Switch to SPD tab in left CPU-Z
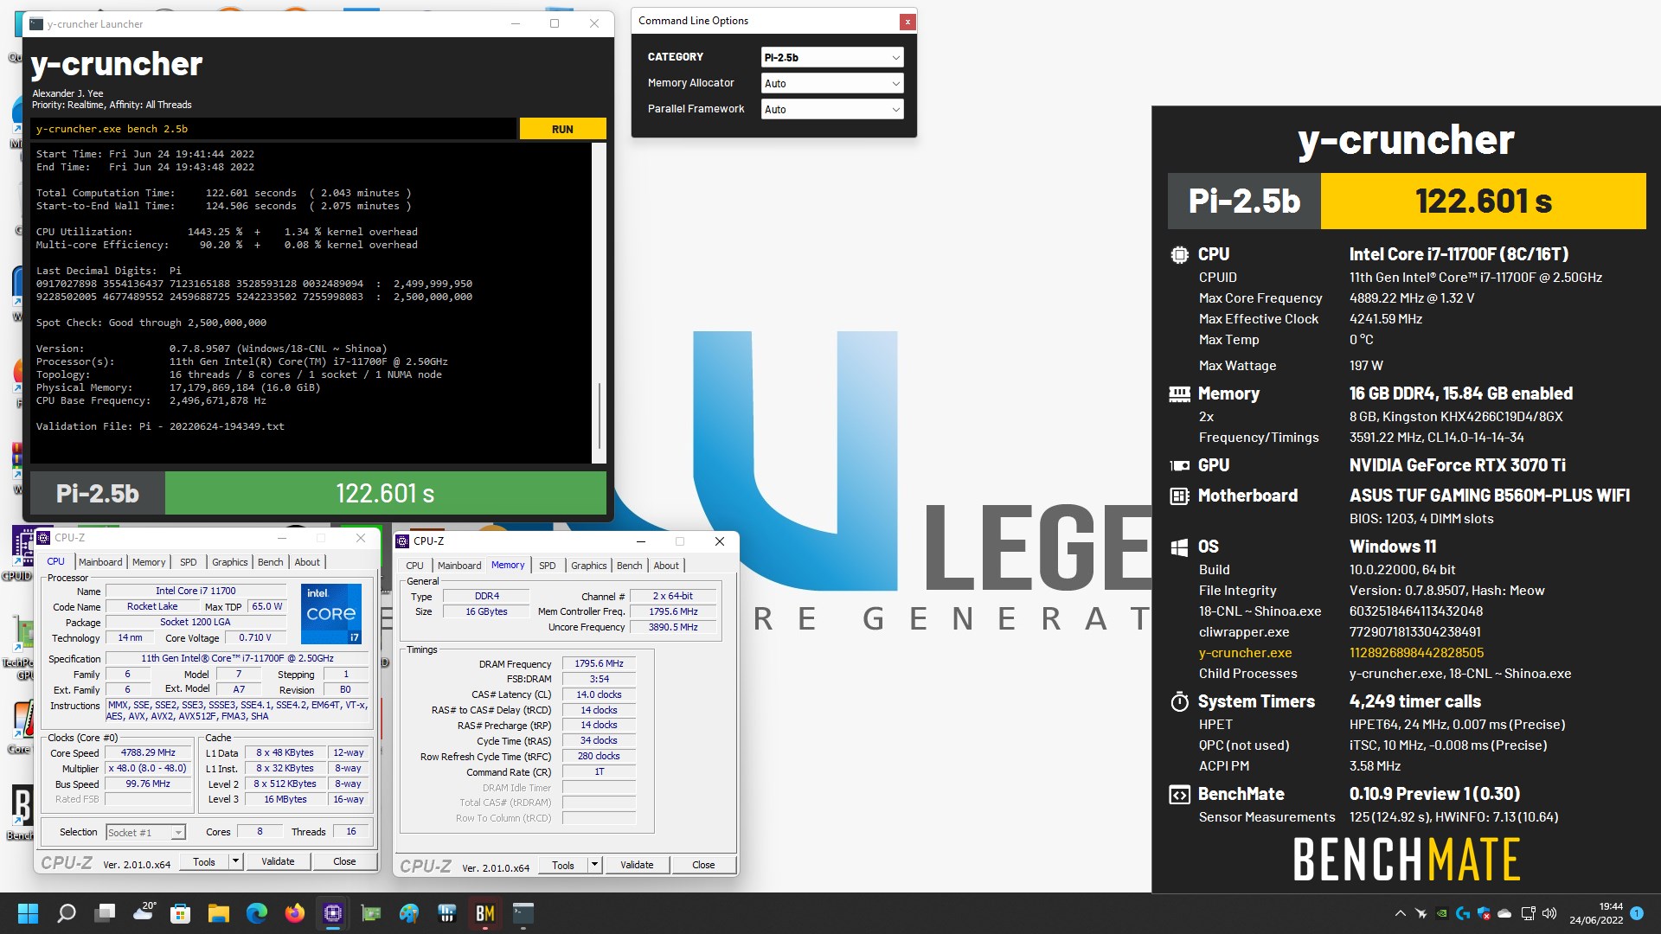The image size is (1661, 934). (188, 562)
